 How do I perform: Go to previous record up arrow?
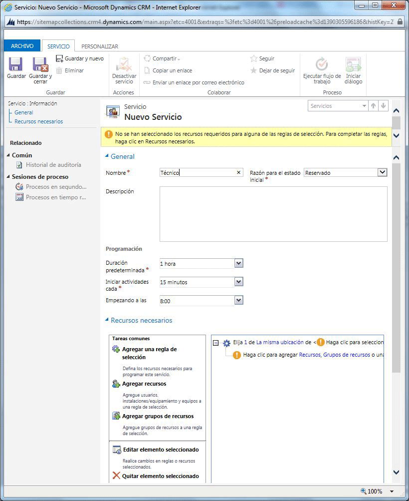point(373,106)
